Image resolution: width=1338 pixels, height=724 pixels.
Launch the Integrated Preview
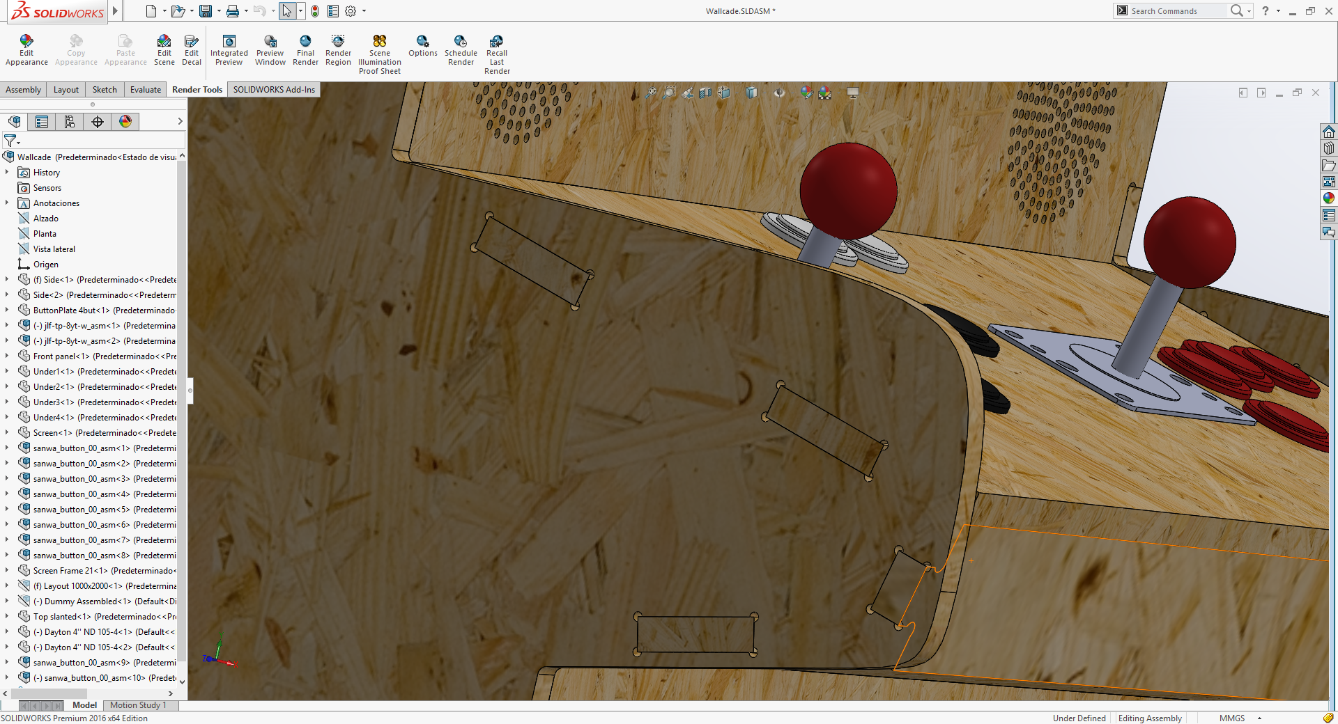click(x=229, y=50)
